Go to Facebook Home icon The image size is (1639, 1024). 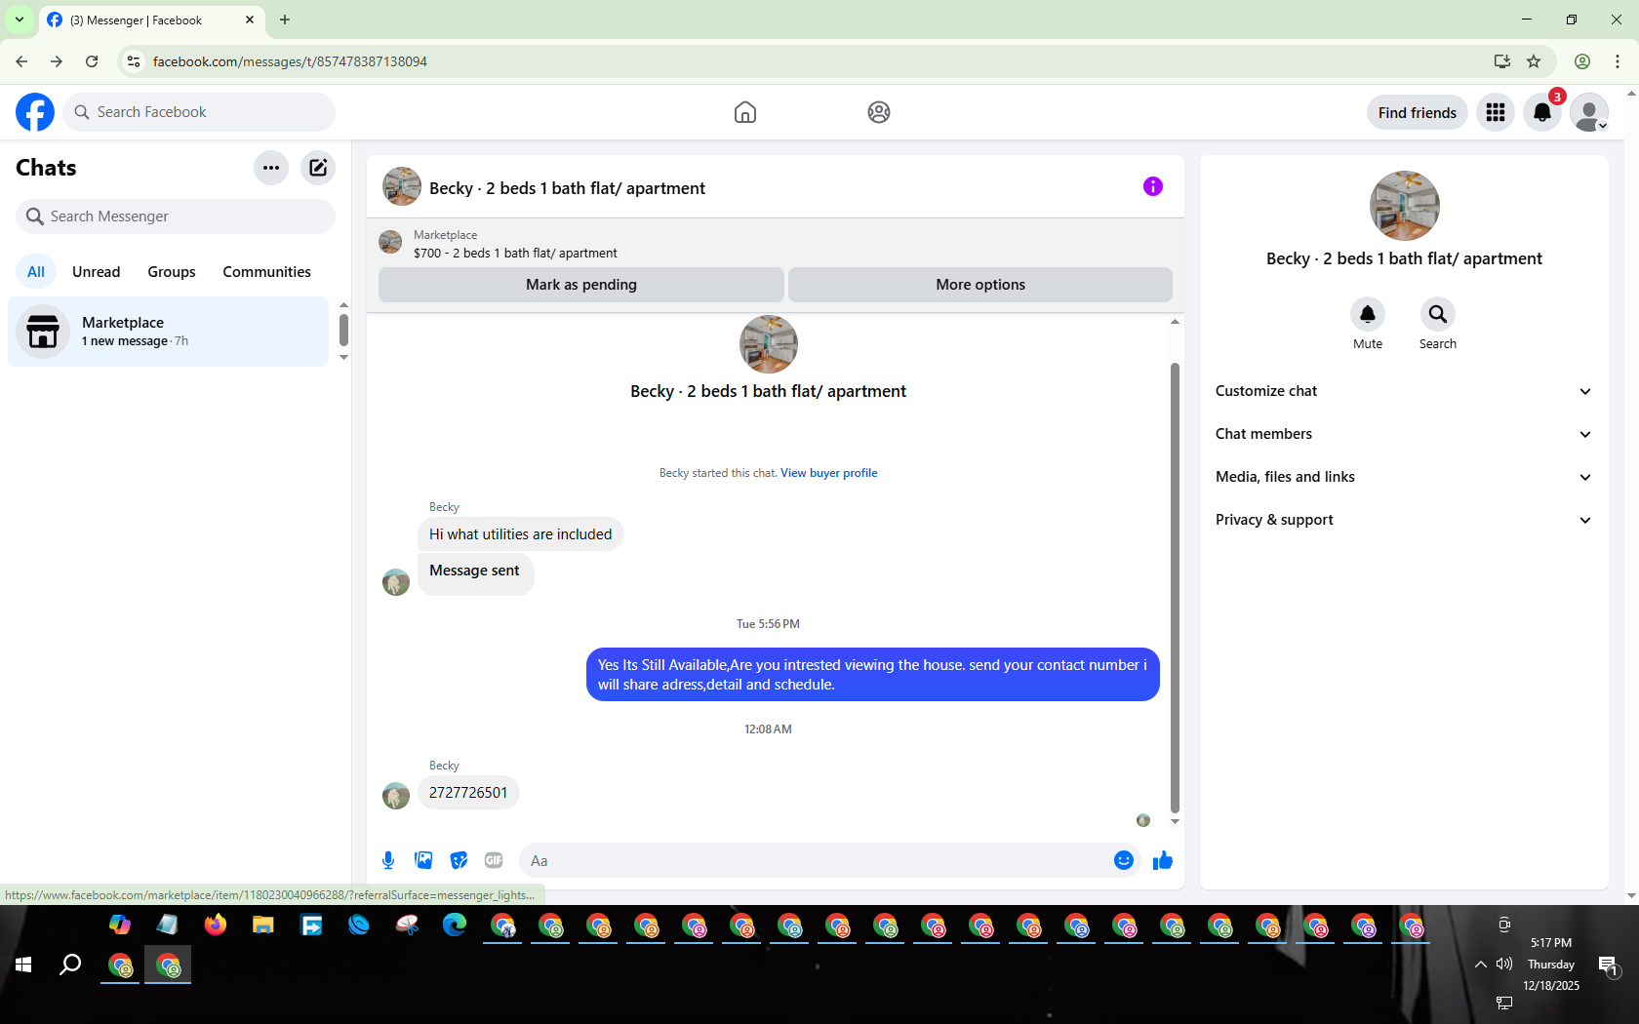(745, 112)
